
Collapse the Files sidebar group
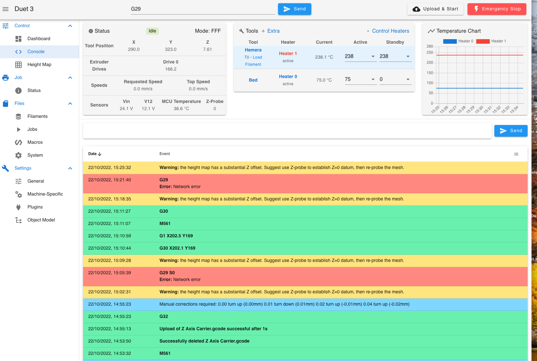[70, 104]
